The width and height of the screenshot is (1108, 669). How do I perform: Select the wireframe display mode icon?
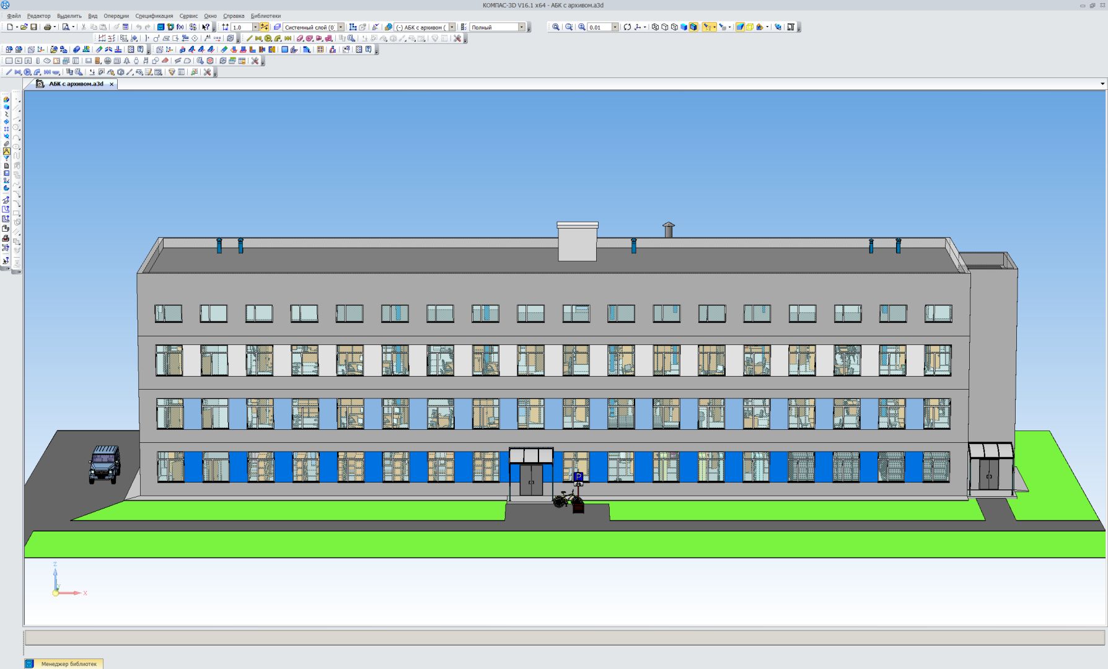click(x=655, y=27)
